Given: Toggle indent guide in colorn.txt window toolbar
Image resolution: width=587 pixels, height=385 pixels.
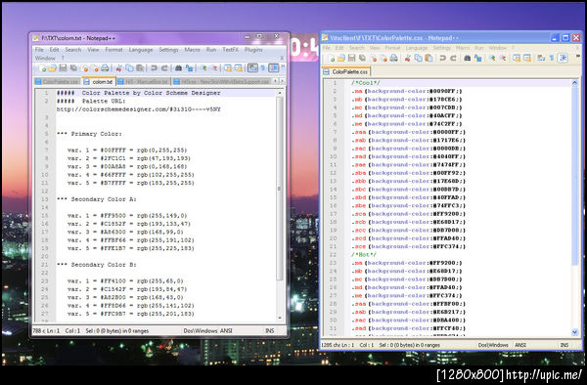Looking at the screenshot, I should click(x=273, y=68).
